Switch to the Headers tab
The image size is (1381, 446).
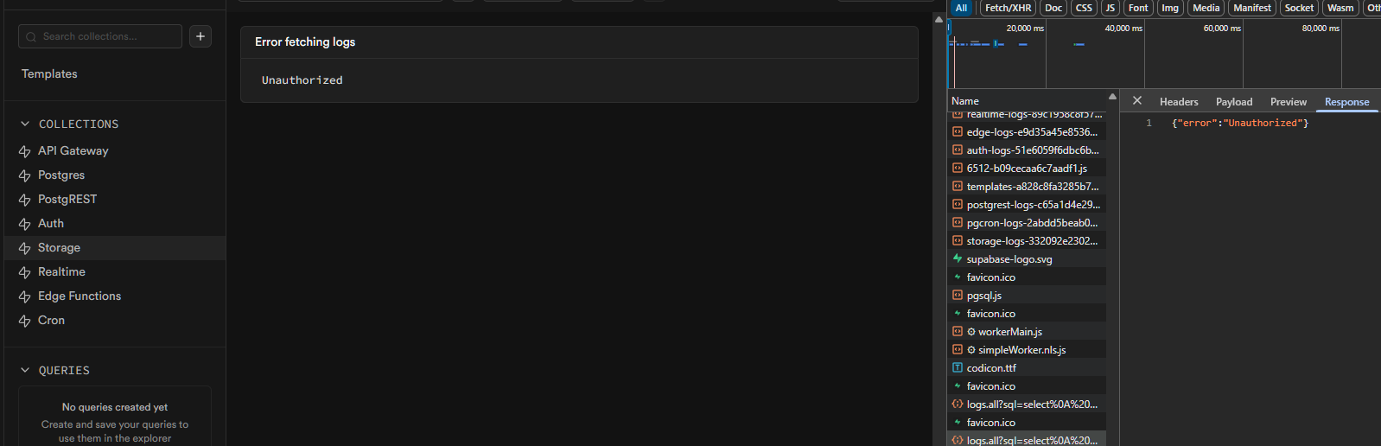point(1179,102)
